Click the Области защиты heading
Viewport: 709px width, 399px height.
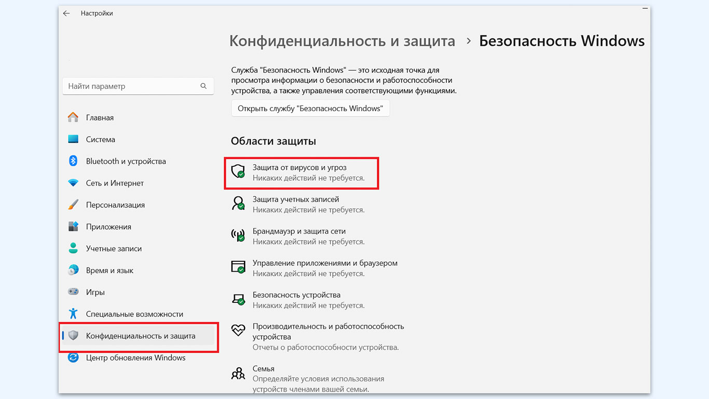tap(274, 141)
